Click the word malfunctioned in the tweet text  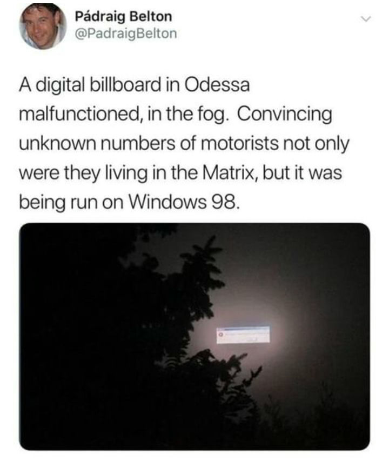79,114
